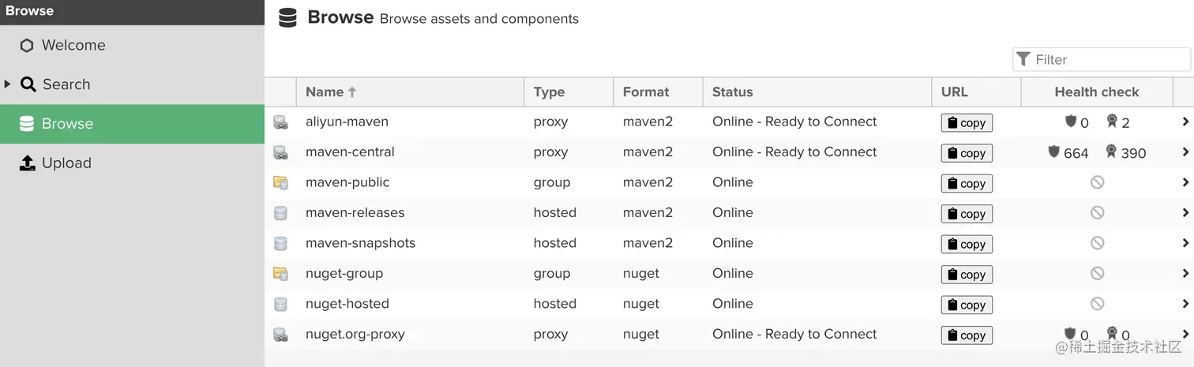The height and width of the screenshot is (367, 1194).
Task: Click the URL column header
Action: pos(976,92)
